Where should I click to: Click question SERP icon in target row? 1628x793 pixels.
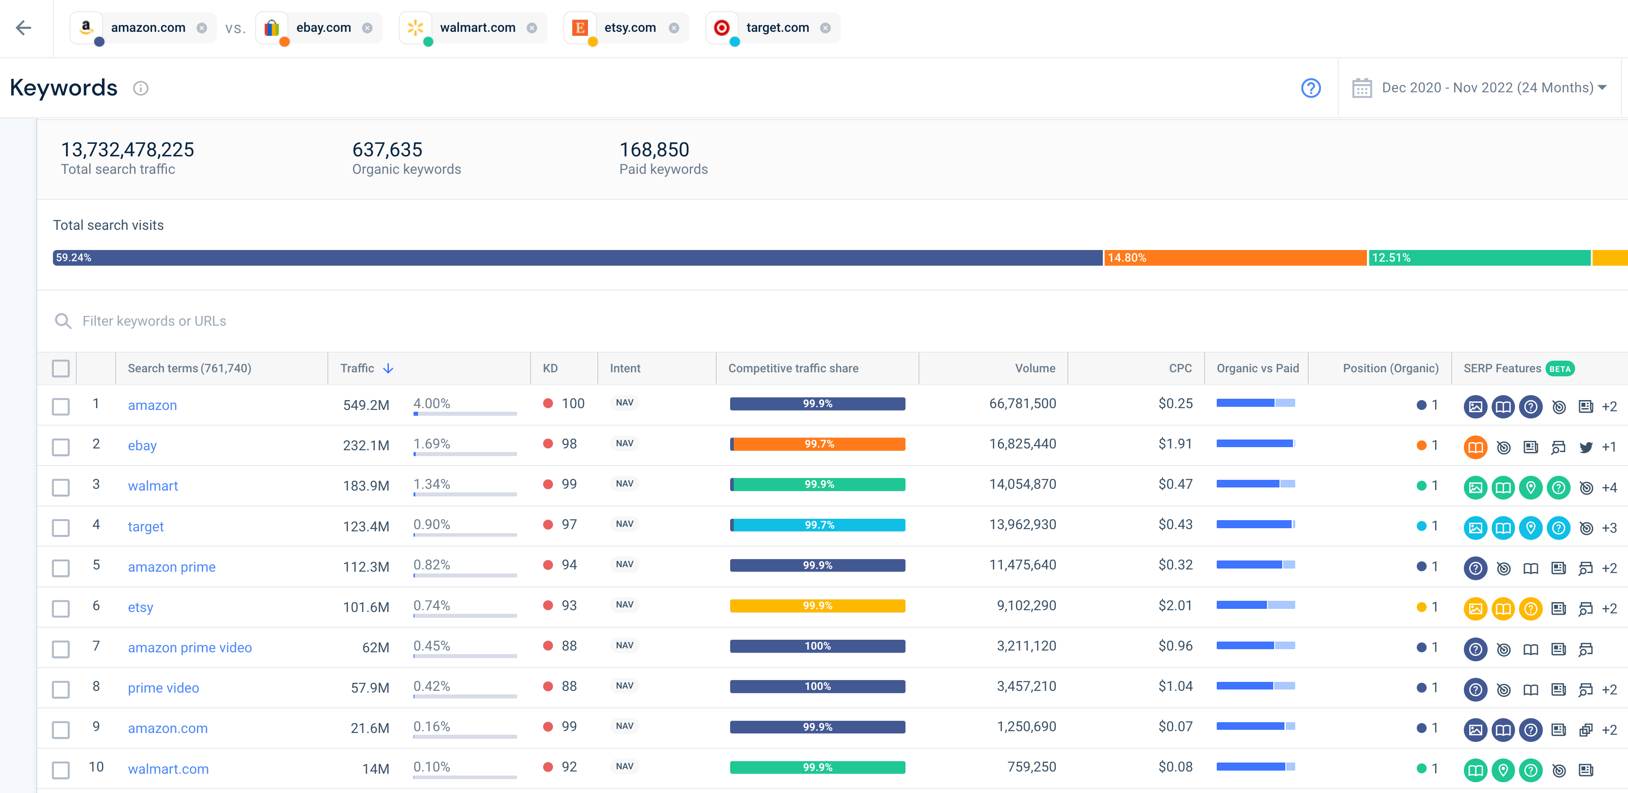(1558, 528)
